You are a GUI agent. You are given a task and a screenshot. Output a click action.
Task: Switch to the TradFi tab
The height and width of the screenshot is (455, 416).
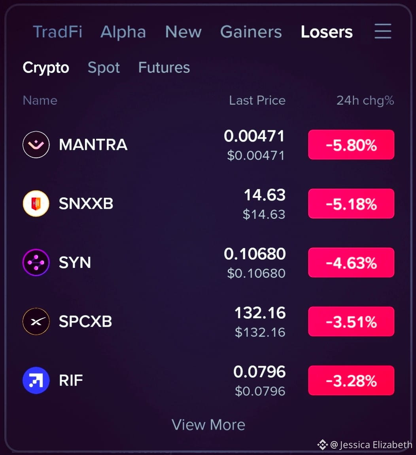pyautogui.click(x=58, y=32)
